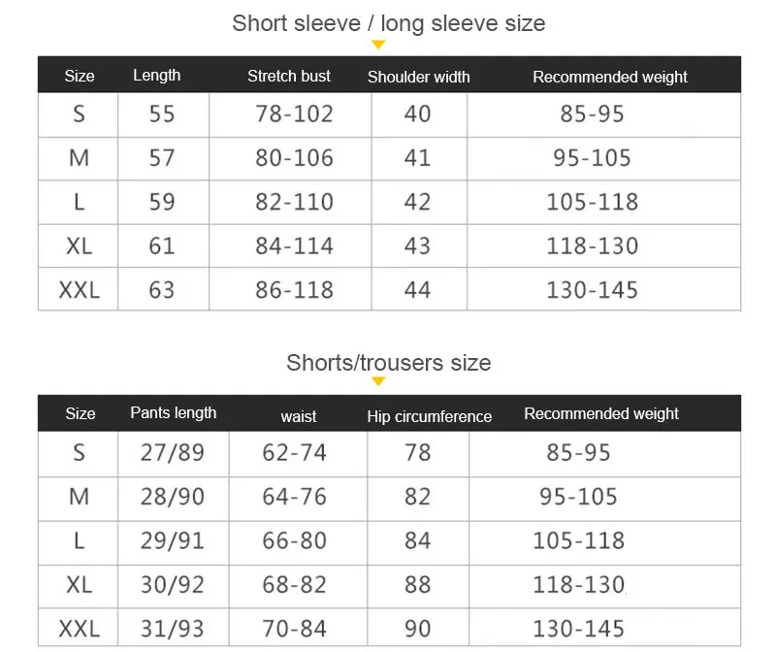Select the 86-118 stretch bust cell
776x652 pixels.
294,289
